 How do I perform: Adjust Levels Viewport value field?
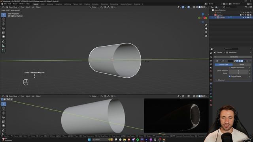[x=238, y=71]
